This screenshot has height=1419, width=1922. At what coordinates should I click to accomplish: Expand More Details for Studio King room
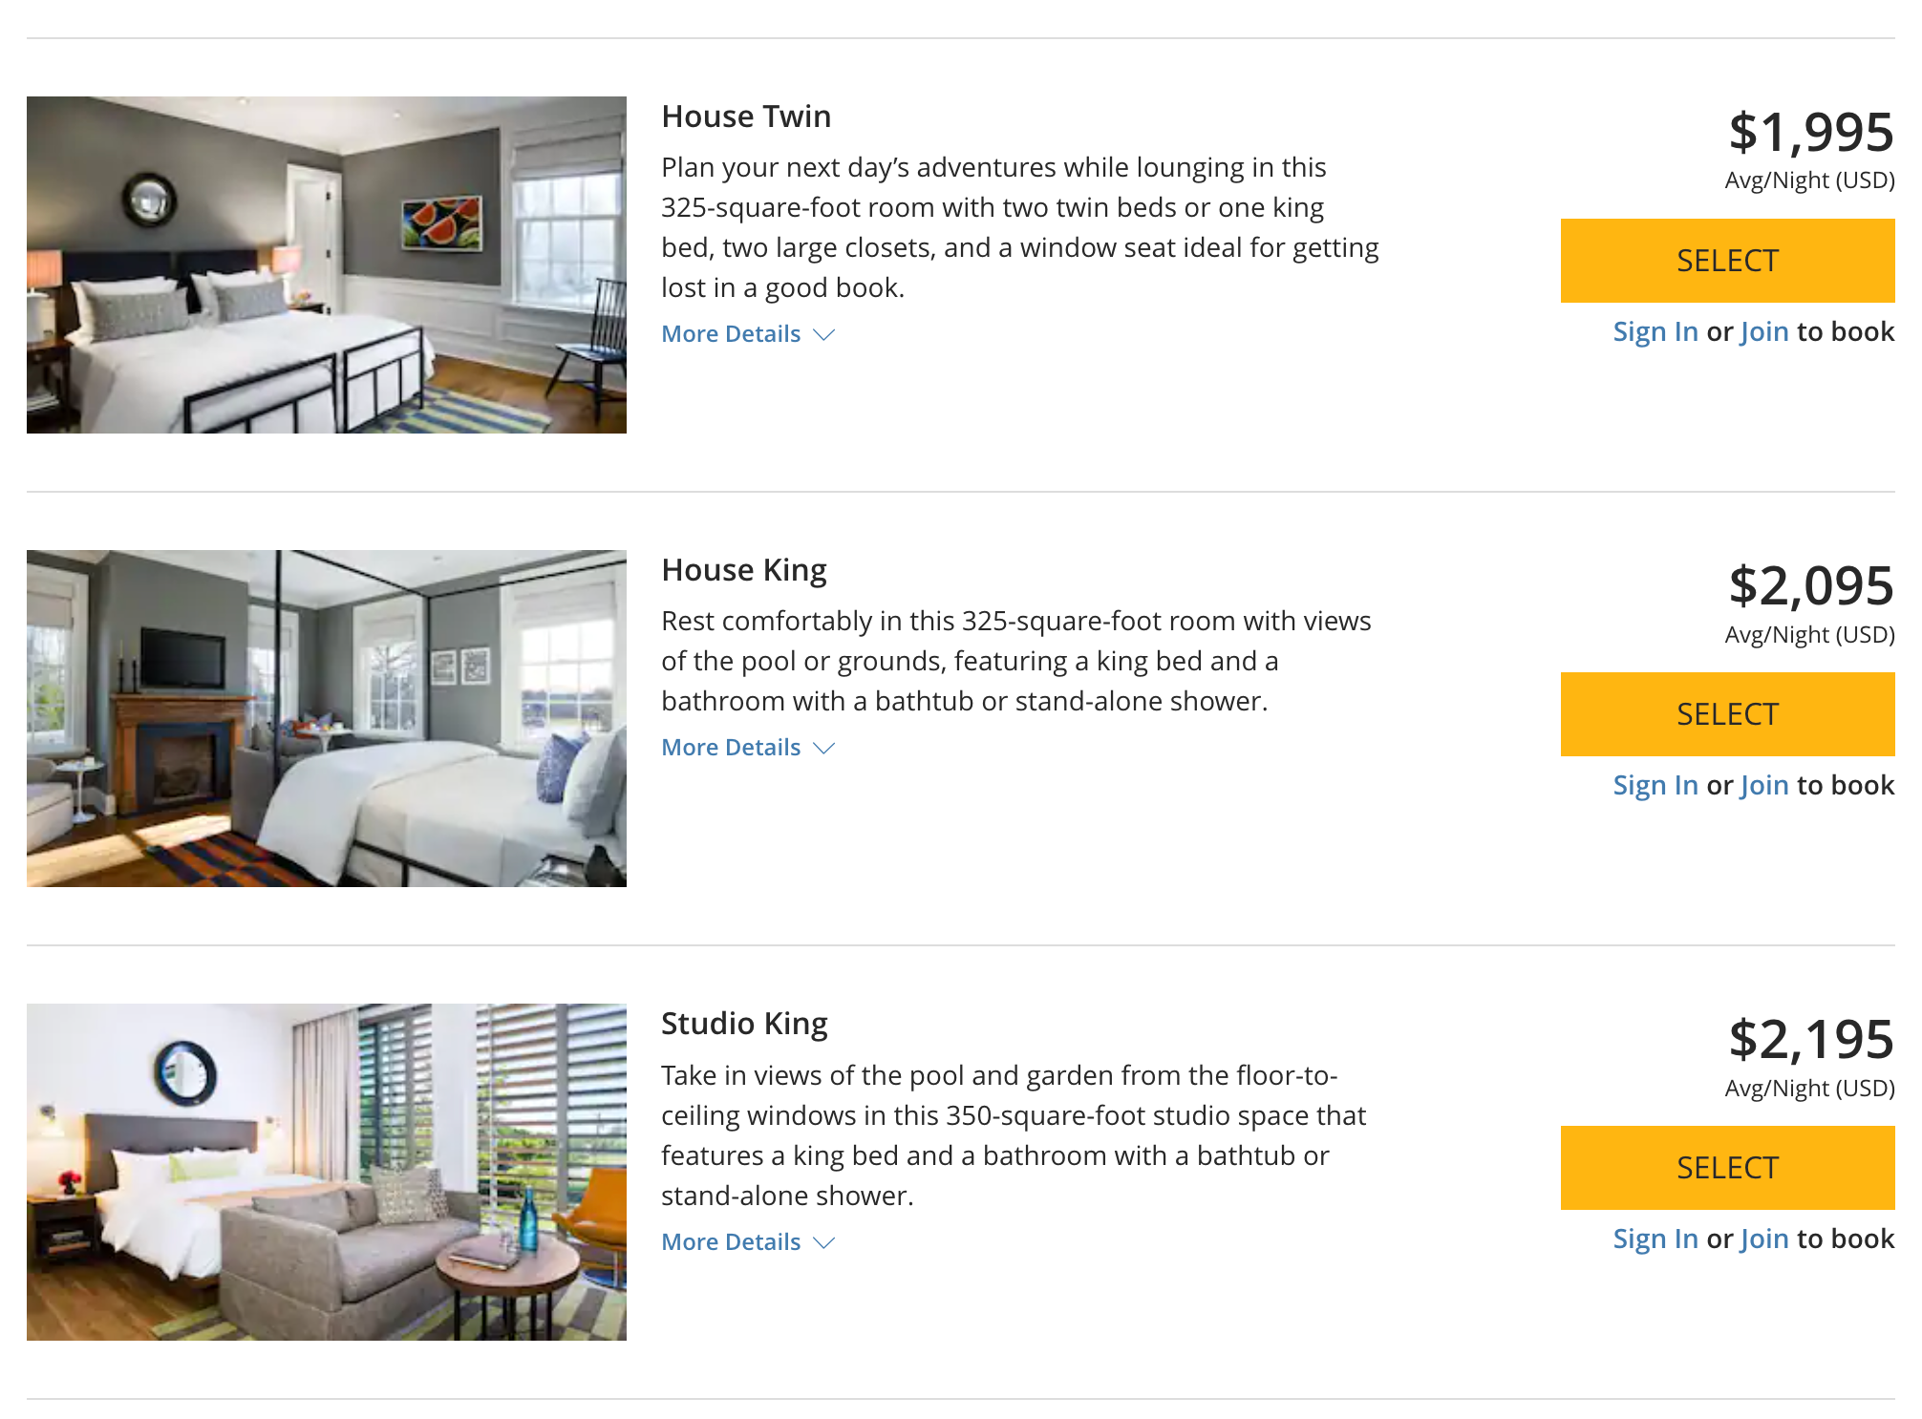click(x=731, y=1241)
